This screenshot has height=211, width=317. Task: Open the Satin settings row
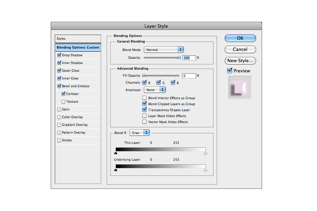(78, 109)
